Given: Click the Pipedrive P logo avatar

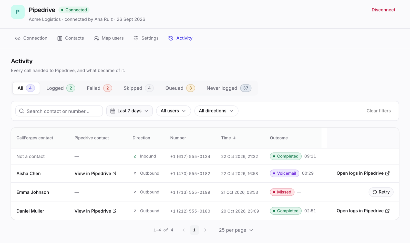Looking at the screenshot, I should 18,12.
